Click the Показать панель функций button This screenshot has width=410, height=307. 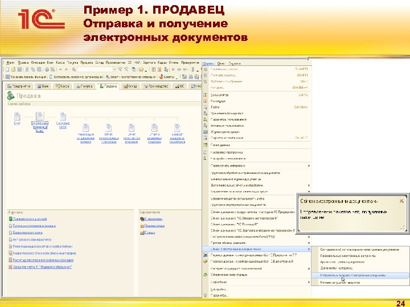point(26,77)
